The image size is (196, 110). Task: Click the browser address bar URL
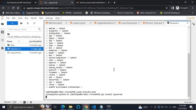click(80, 8)
